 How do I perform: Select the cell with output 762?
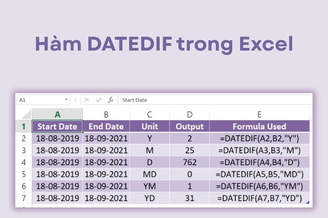pos(189,162)
